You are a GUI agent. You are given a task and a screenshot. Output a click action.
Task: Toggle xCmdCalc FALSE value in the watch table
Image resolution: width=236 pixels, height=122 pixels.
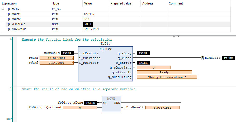pyautogui.click(x=88, y=24)
